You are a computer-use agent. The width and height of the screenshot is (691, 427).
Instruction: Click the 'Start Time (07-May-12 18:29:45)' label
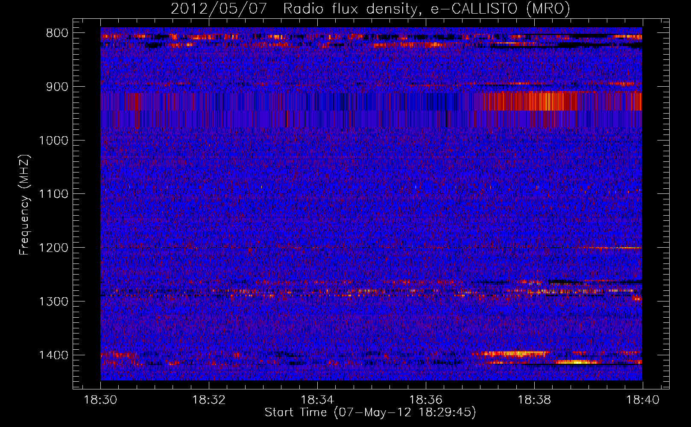point(370,412)
